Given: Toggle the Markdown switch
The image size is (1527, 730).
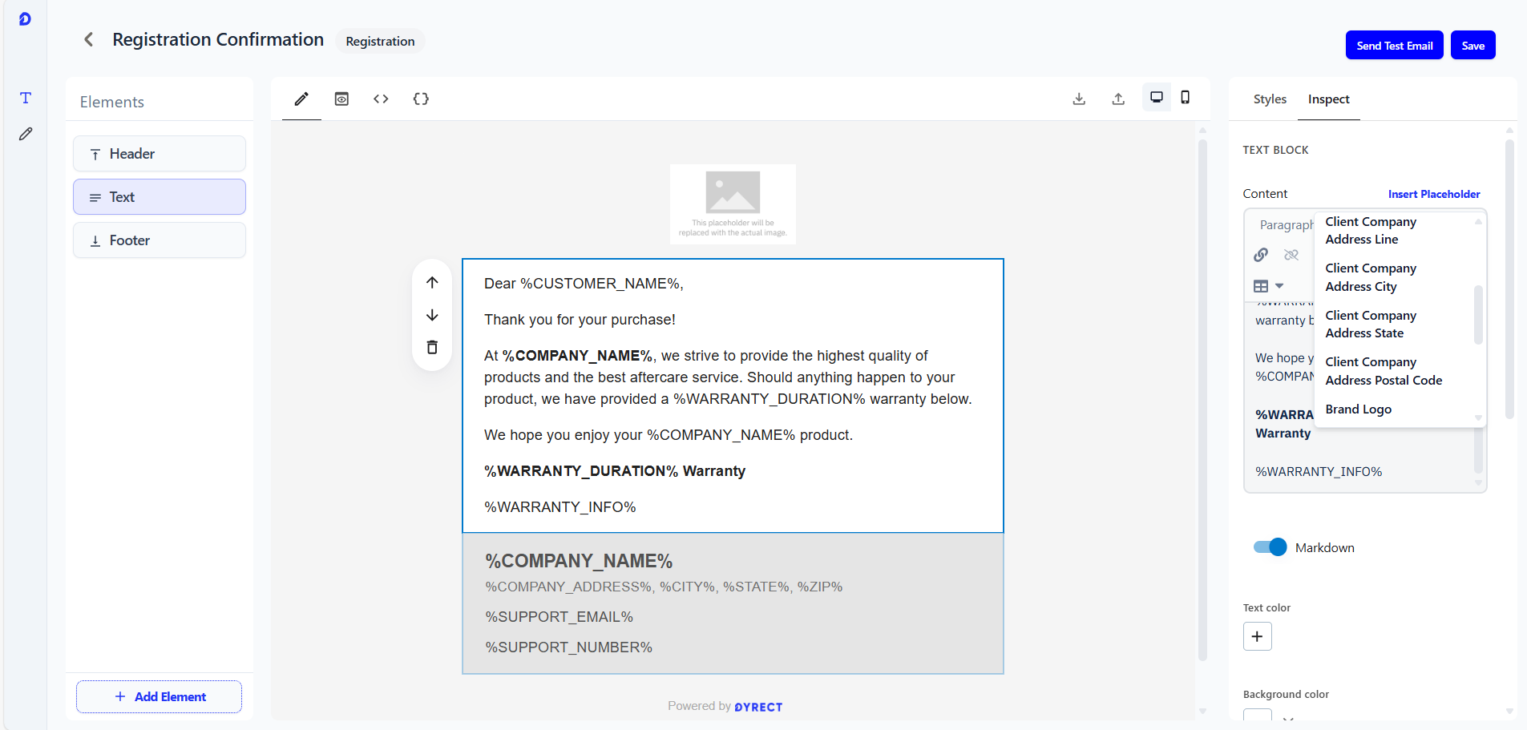Looking at the screenshot, I should (x=1270, y=547).
